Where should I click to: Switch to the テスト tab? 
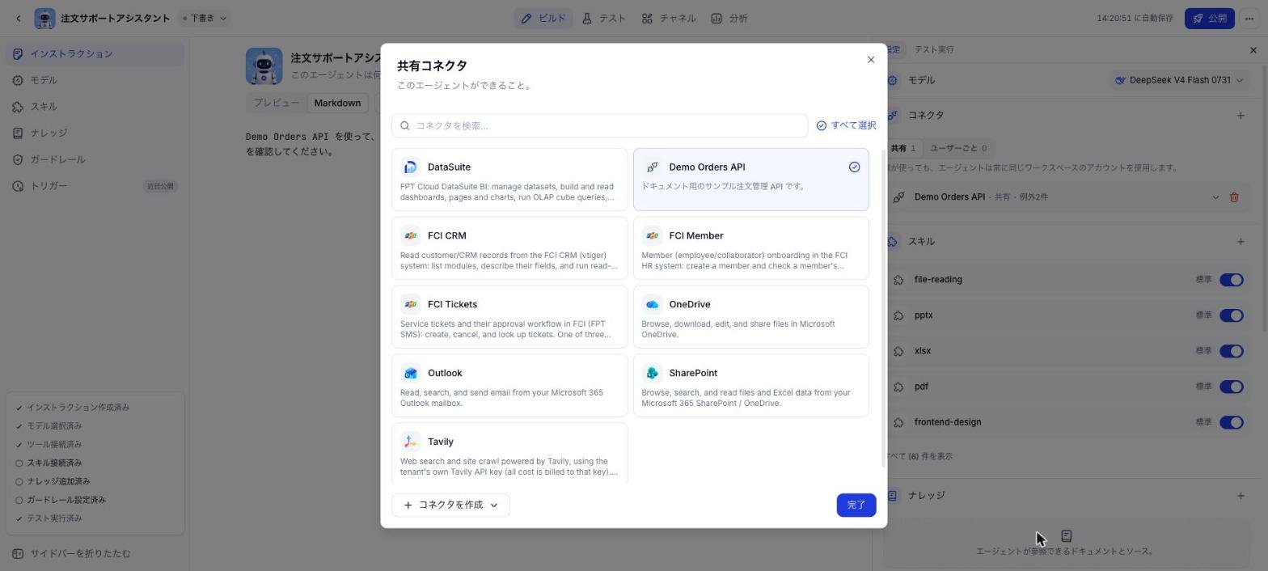click(x=603, y=19)
